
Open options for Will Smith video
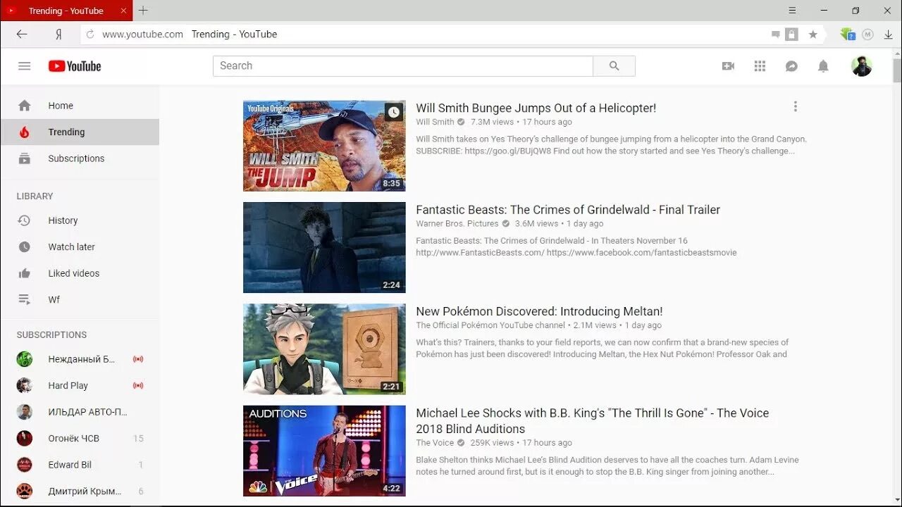[x=796, y=106]
